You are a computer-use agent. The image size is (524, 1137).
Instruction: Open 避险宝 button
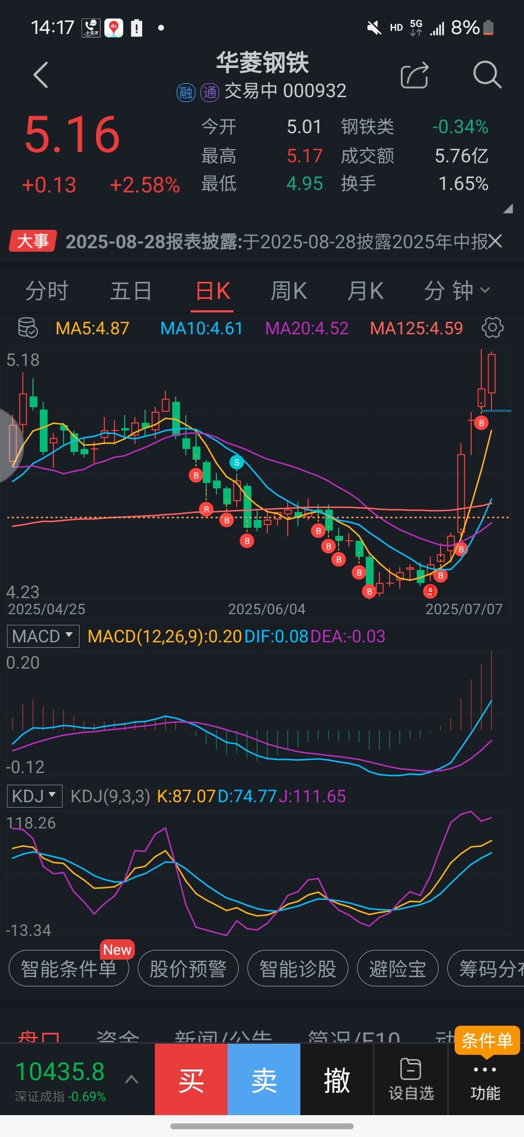[x=398, y=968]
